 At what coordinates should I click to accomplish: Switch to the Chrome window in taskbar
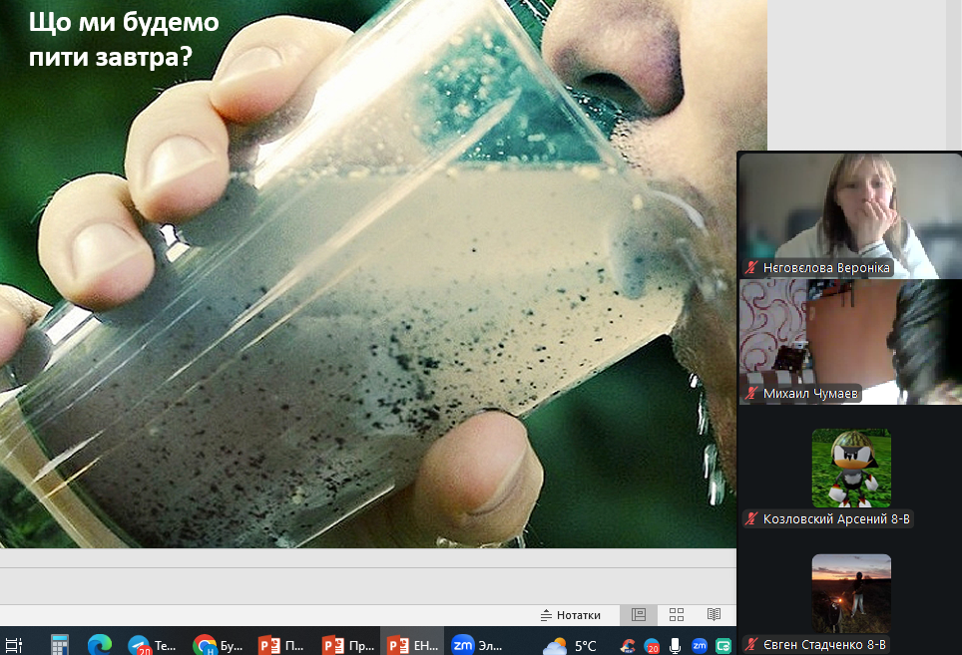coord(217,645)
